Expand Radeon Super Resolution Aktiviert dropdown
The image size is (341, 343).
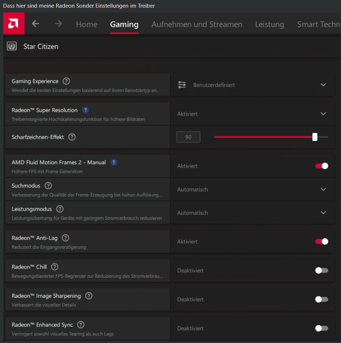[253, 114]
